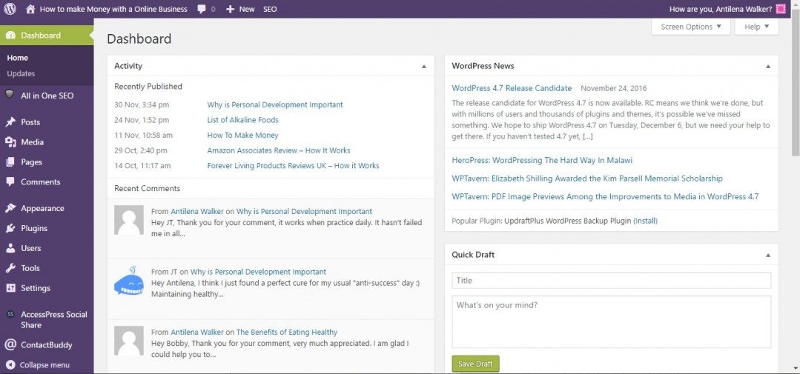Open Forever Living Products Reviews UK post
Viewport: 800px width, 374px height.
click(x=293, y=166)
